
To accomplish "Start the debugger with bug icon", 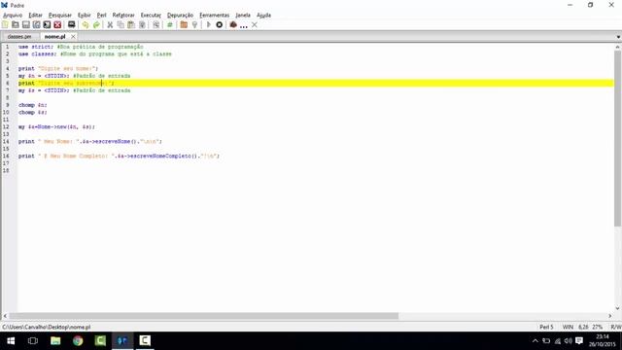I will point(233,24).
